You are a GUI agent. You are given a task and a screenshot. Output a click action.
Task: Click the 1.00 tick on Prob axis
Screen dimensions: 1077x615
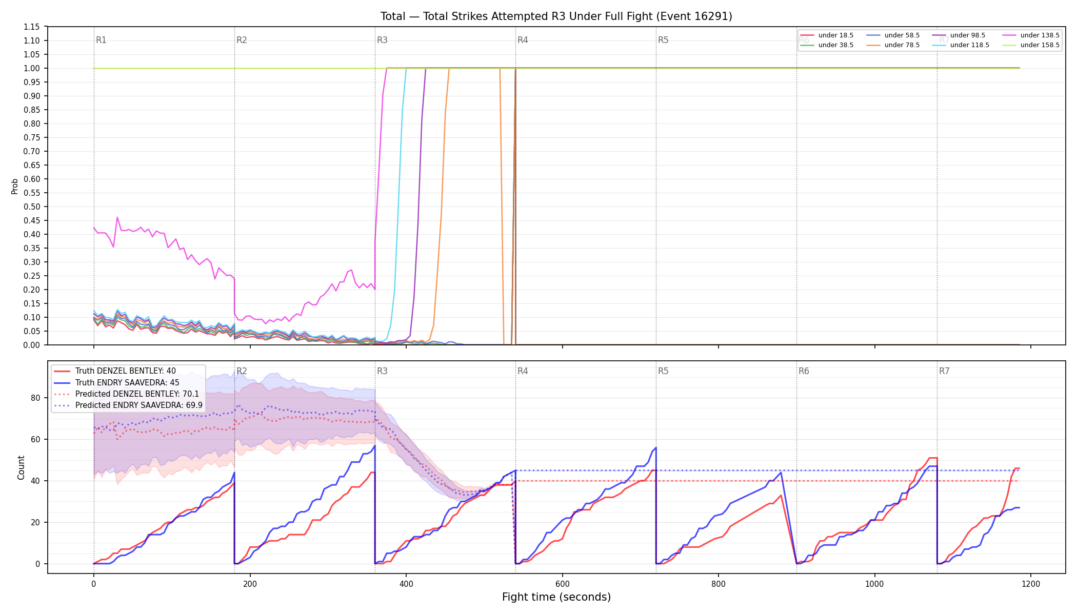tap(32, 68)
